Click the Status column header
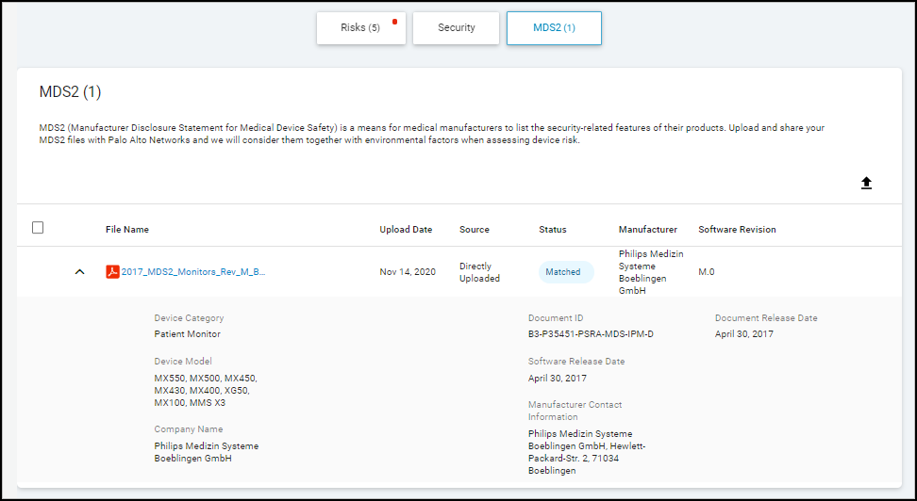The width and height of the screenshot is (917, 501). coord(553,230)
